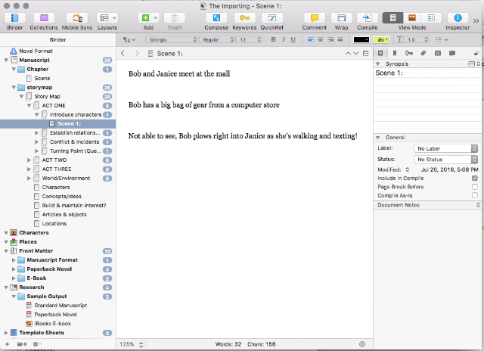This screenshot has height=351, width=484.
Task: Open the Georgia font dropdown
Action: point(172,39)
